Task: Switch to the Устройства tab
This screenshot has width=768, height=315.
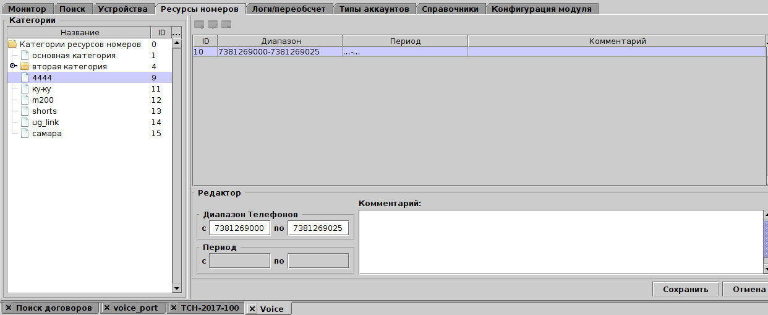Action: point(123,9)
